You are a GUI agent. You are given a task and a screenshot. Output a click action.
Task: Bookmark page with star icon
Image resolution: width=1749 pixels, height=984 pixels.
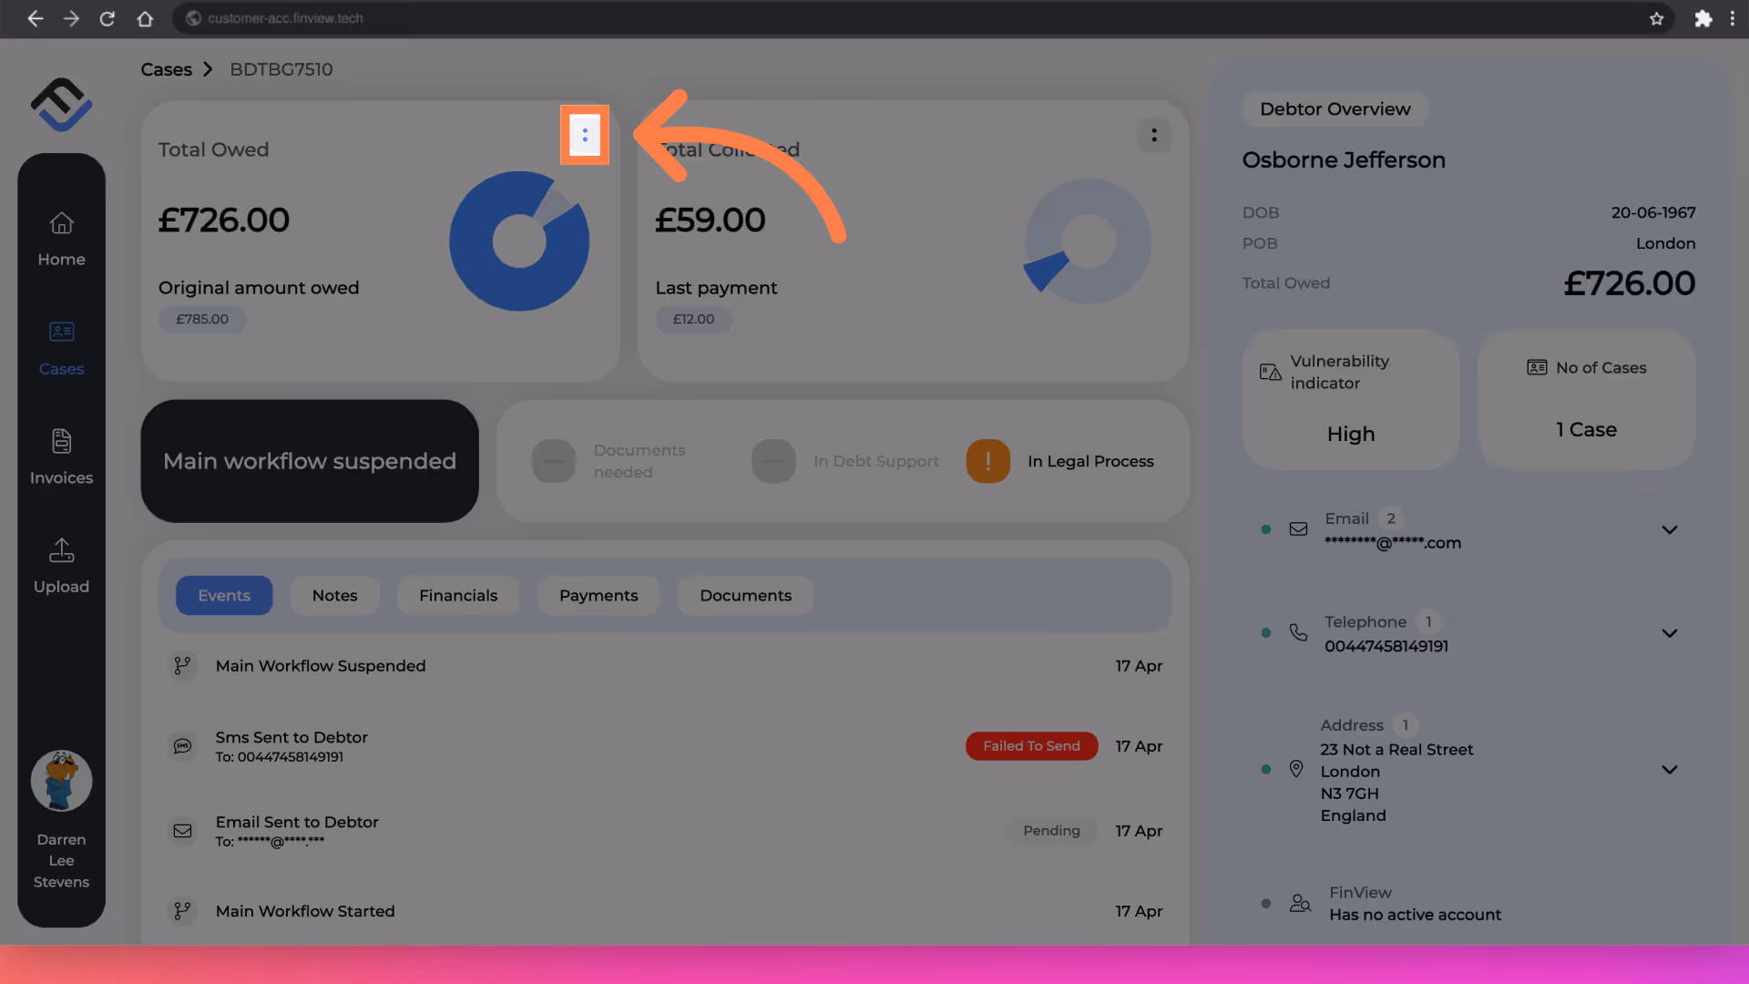click(x=1656, y=18)
